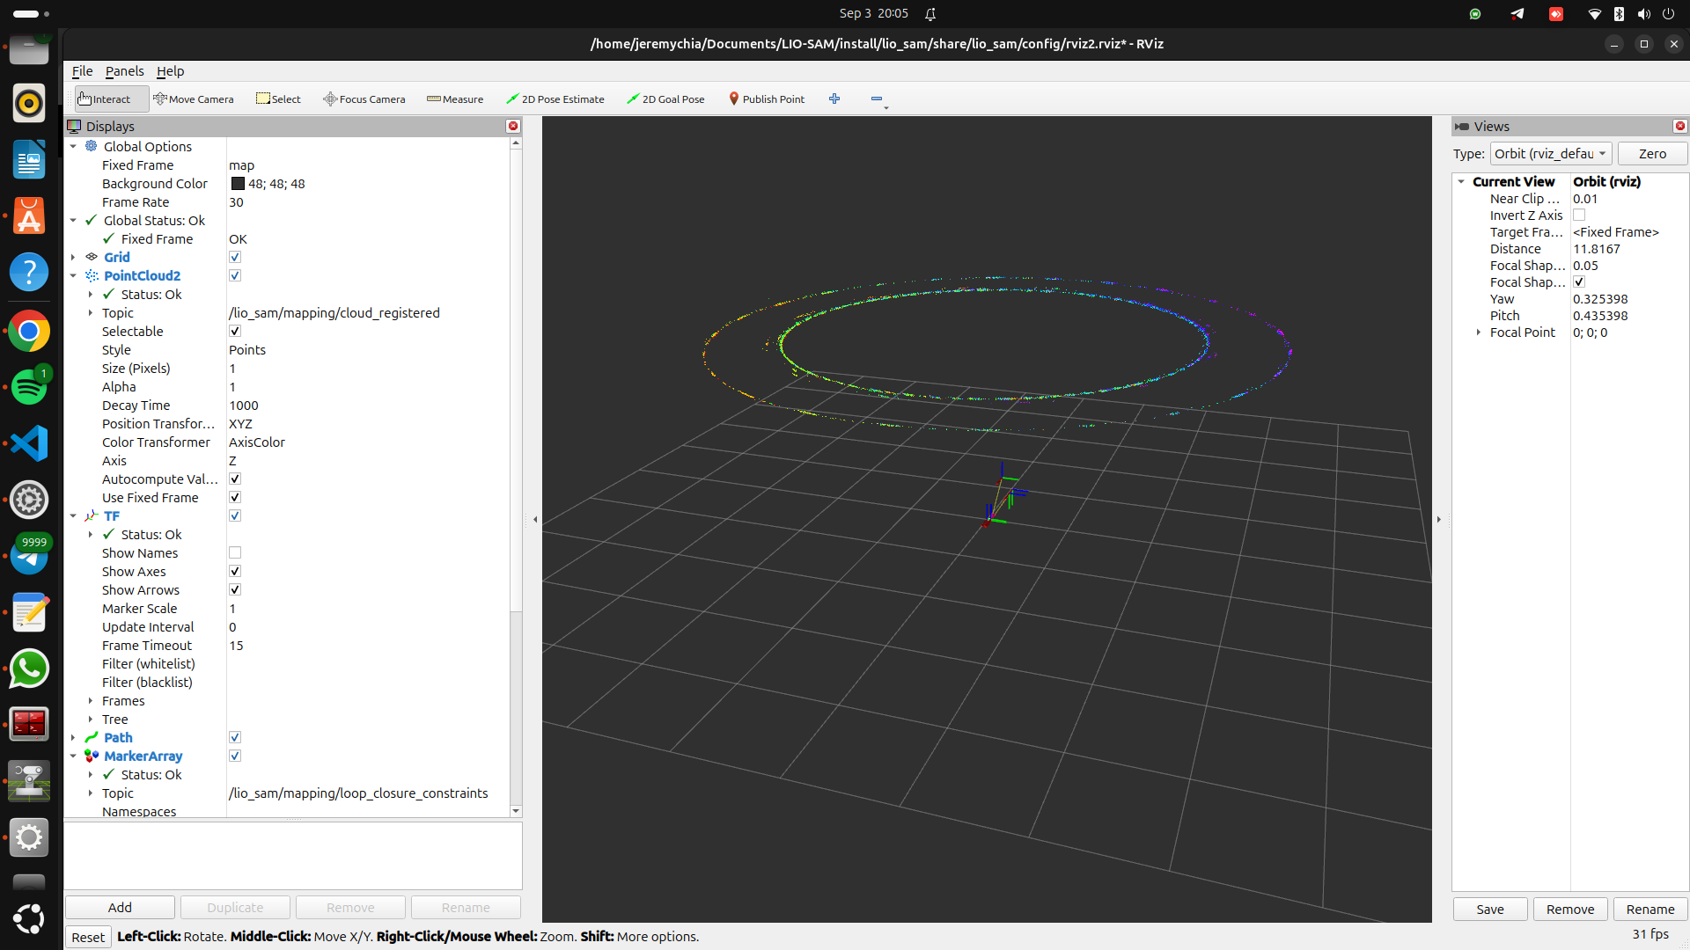
Task: Click the blue plus add-tool icon
Action: pos(834,99)
